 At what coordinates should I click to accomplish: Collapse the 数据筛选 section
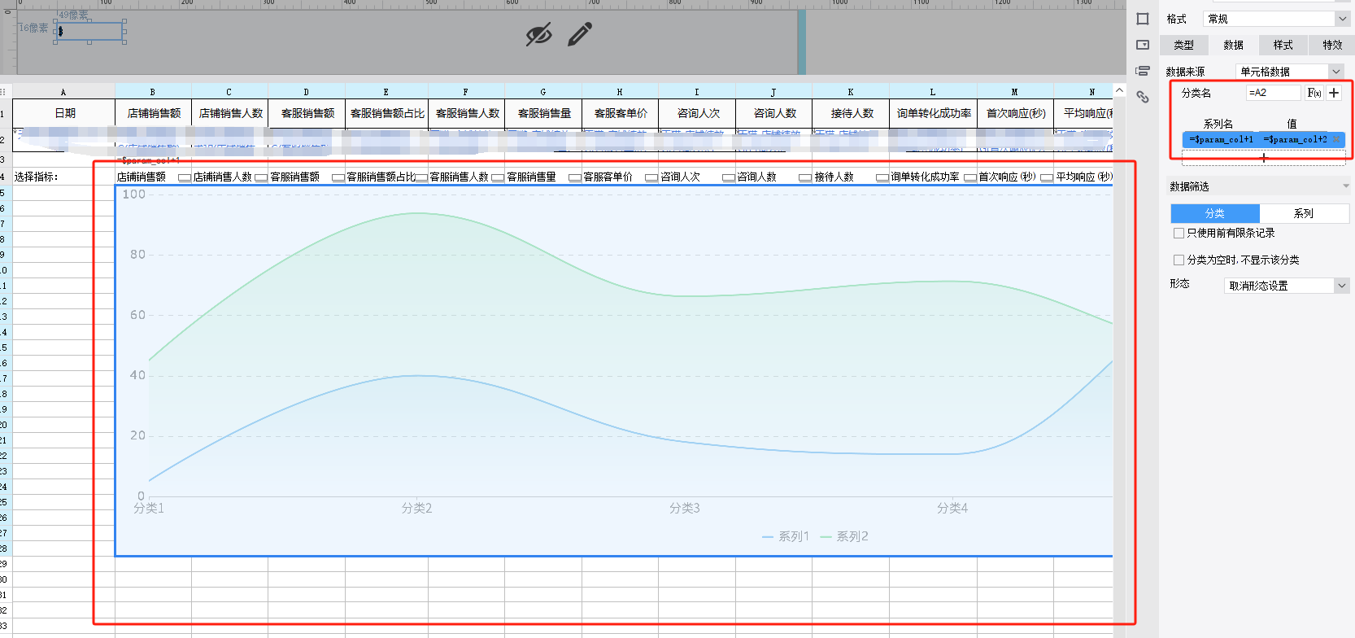1345,186
